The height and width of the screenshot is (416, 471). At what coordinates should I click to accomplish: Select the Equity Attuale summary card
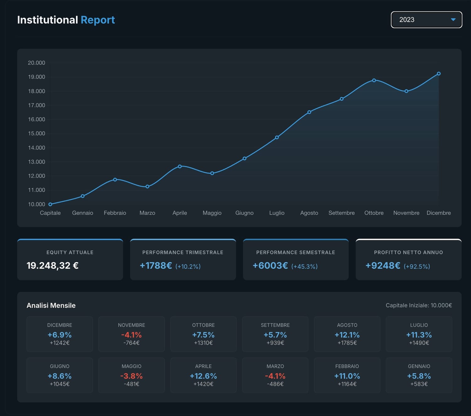click(x=70, y=259)
